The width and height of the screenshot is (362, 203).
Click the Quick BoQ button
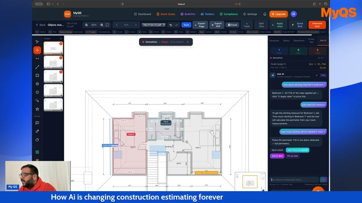click(298, 25)
